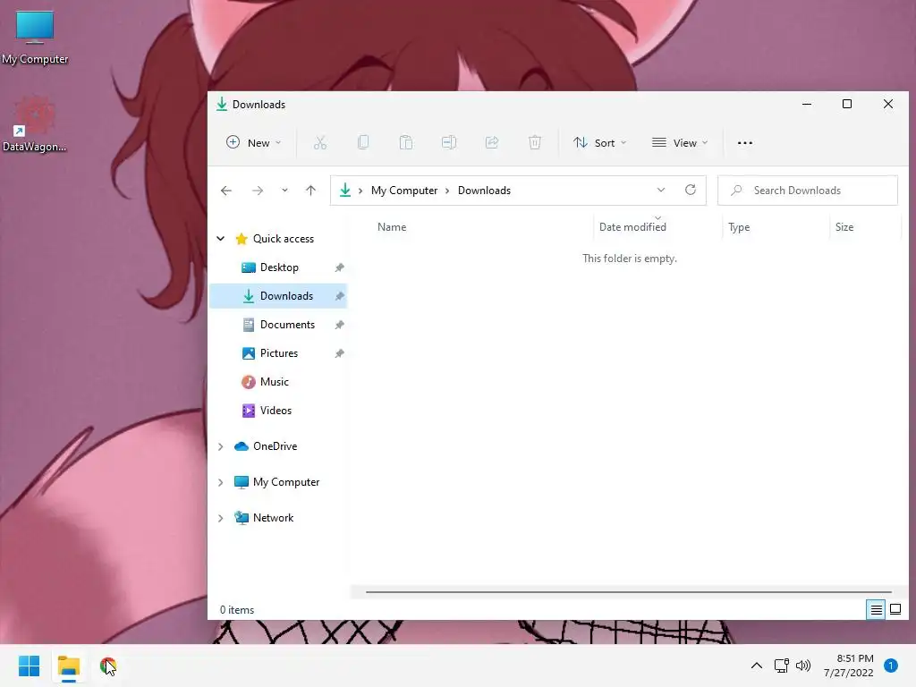Maximize the Downloads window

tap(847, 104)
